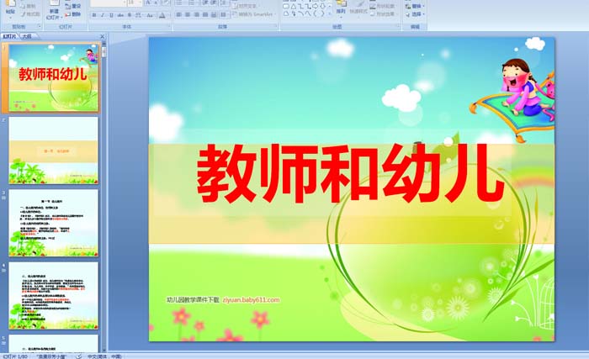Click the Shape Outline (形状轮廓) button
Viewport: 589px width, 359px height.
point(382,7)
